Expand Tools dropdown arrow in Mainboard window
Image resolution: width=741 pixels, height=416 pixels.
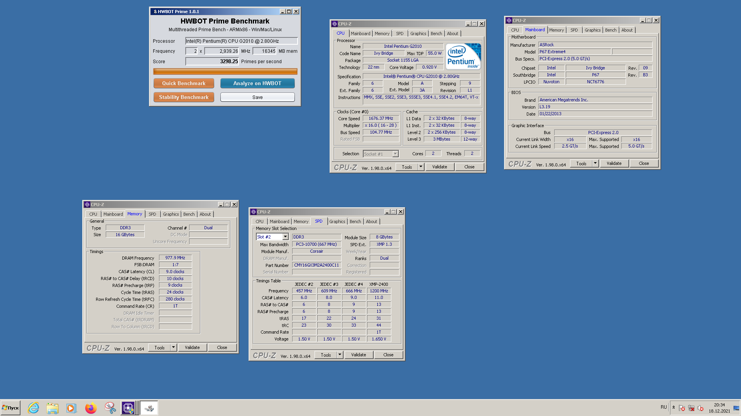click(x=596, y=163)
